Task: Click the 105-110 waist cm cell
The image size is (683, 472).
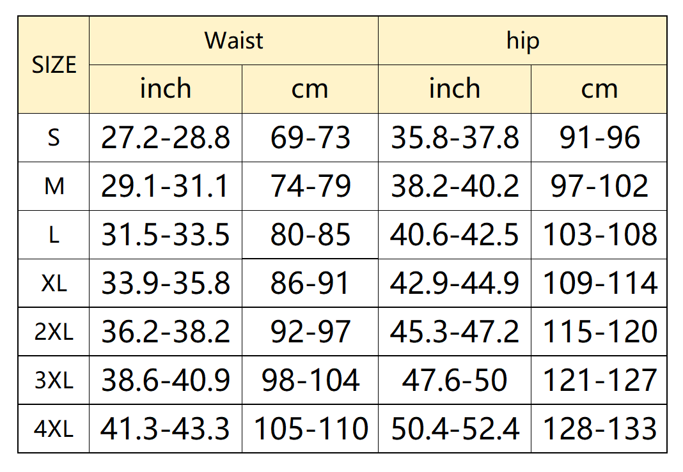Action: click(310, 429)
